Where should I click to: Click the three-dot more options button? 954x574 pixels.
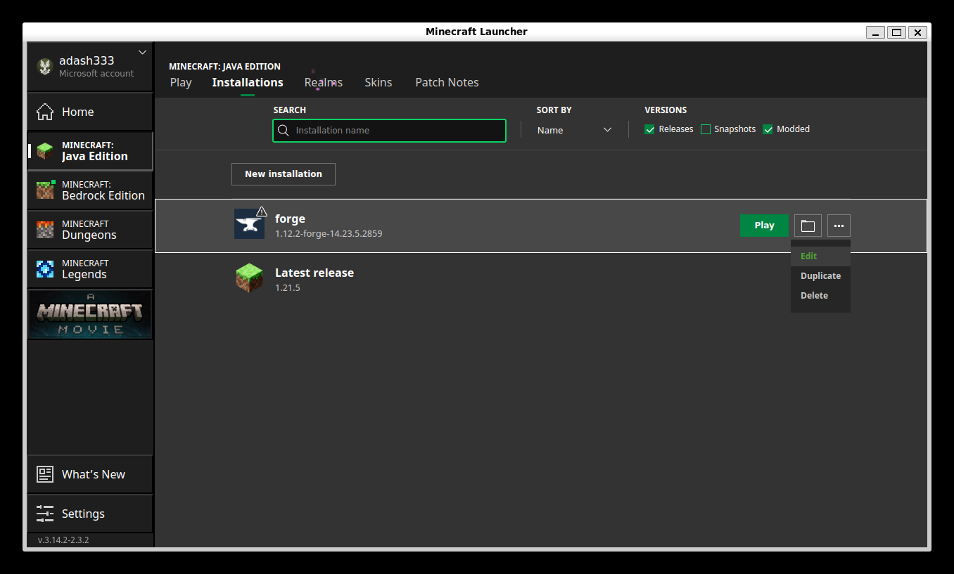pyautogui.click(x=839, y=226)
